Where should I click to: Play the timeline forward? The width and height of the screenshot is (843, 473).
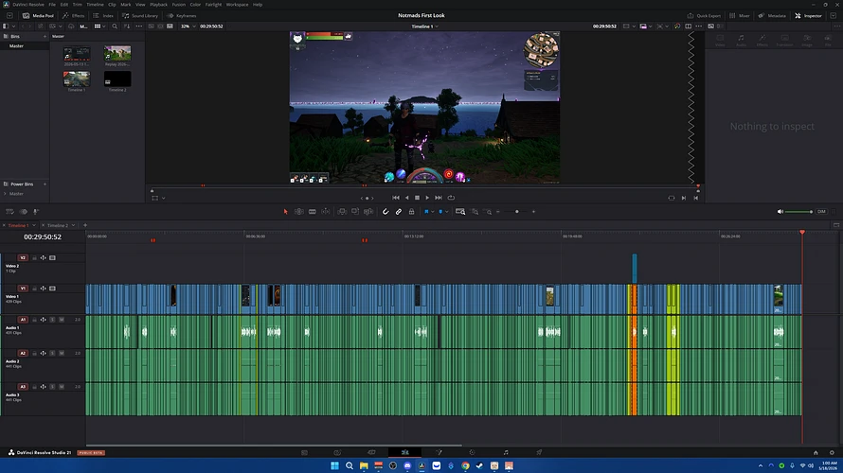427,198
